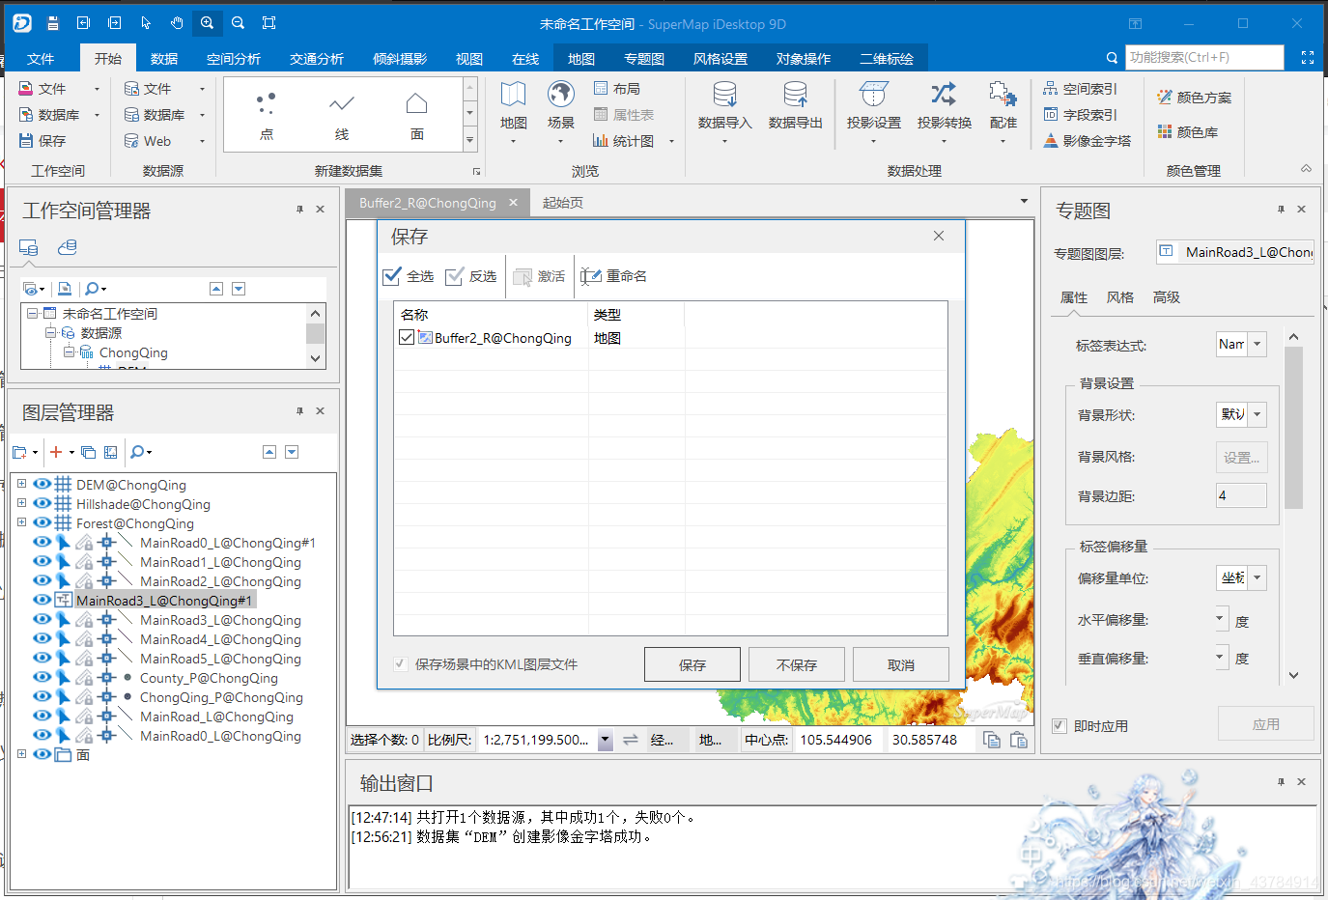Click the 保存 workspace save icon
Viewport: 1328px width, 900px height.
click(26, 140)
